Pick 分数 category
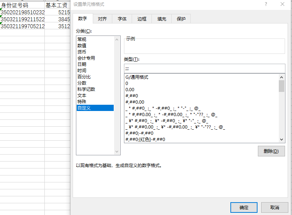Screen dimensions: 292x215 pos(95,83)
